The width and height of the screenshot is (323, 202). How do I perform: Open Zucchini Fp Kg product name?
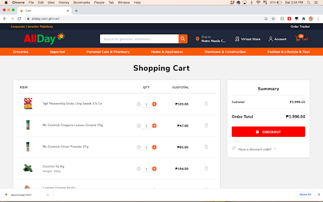tap(53, 166)
